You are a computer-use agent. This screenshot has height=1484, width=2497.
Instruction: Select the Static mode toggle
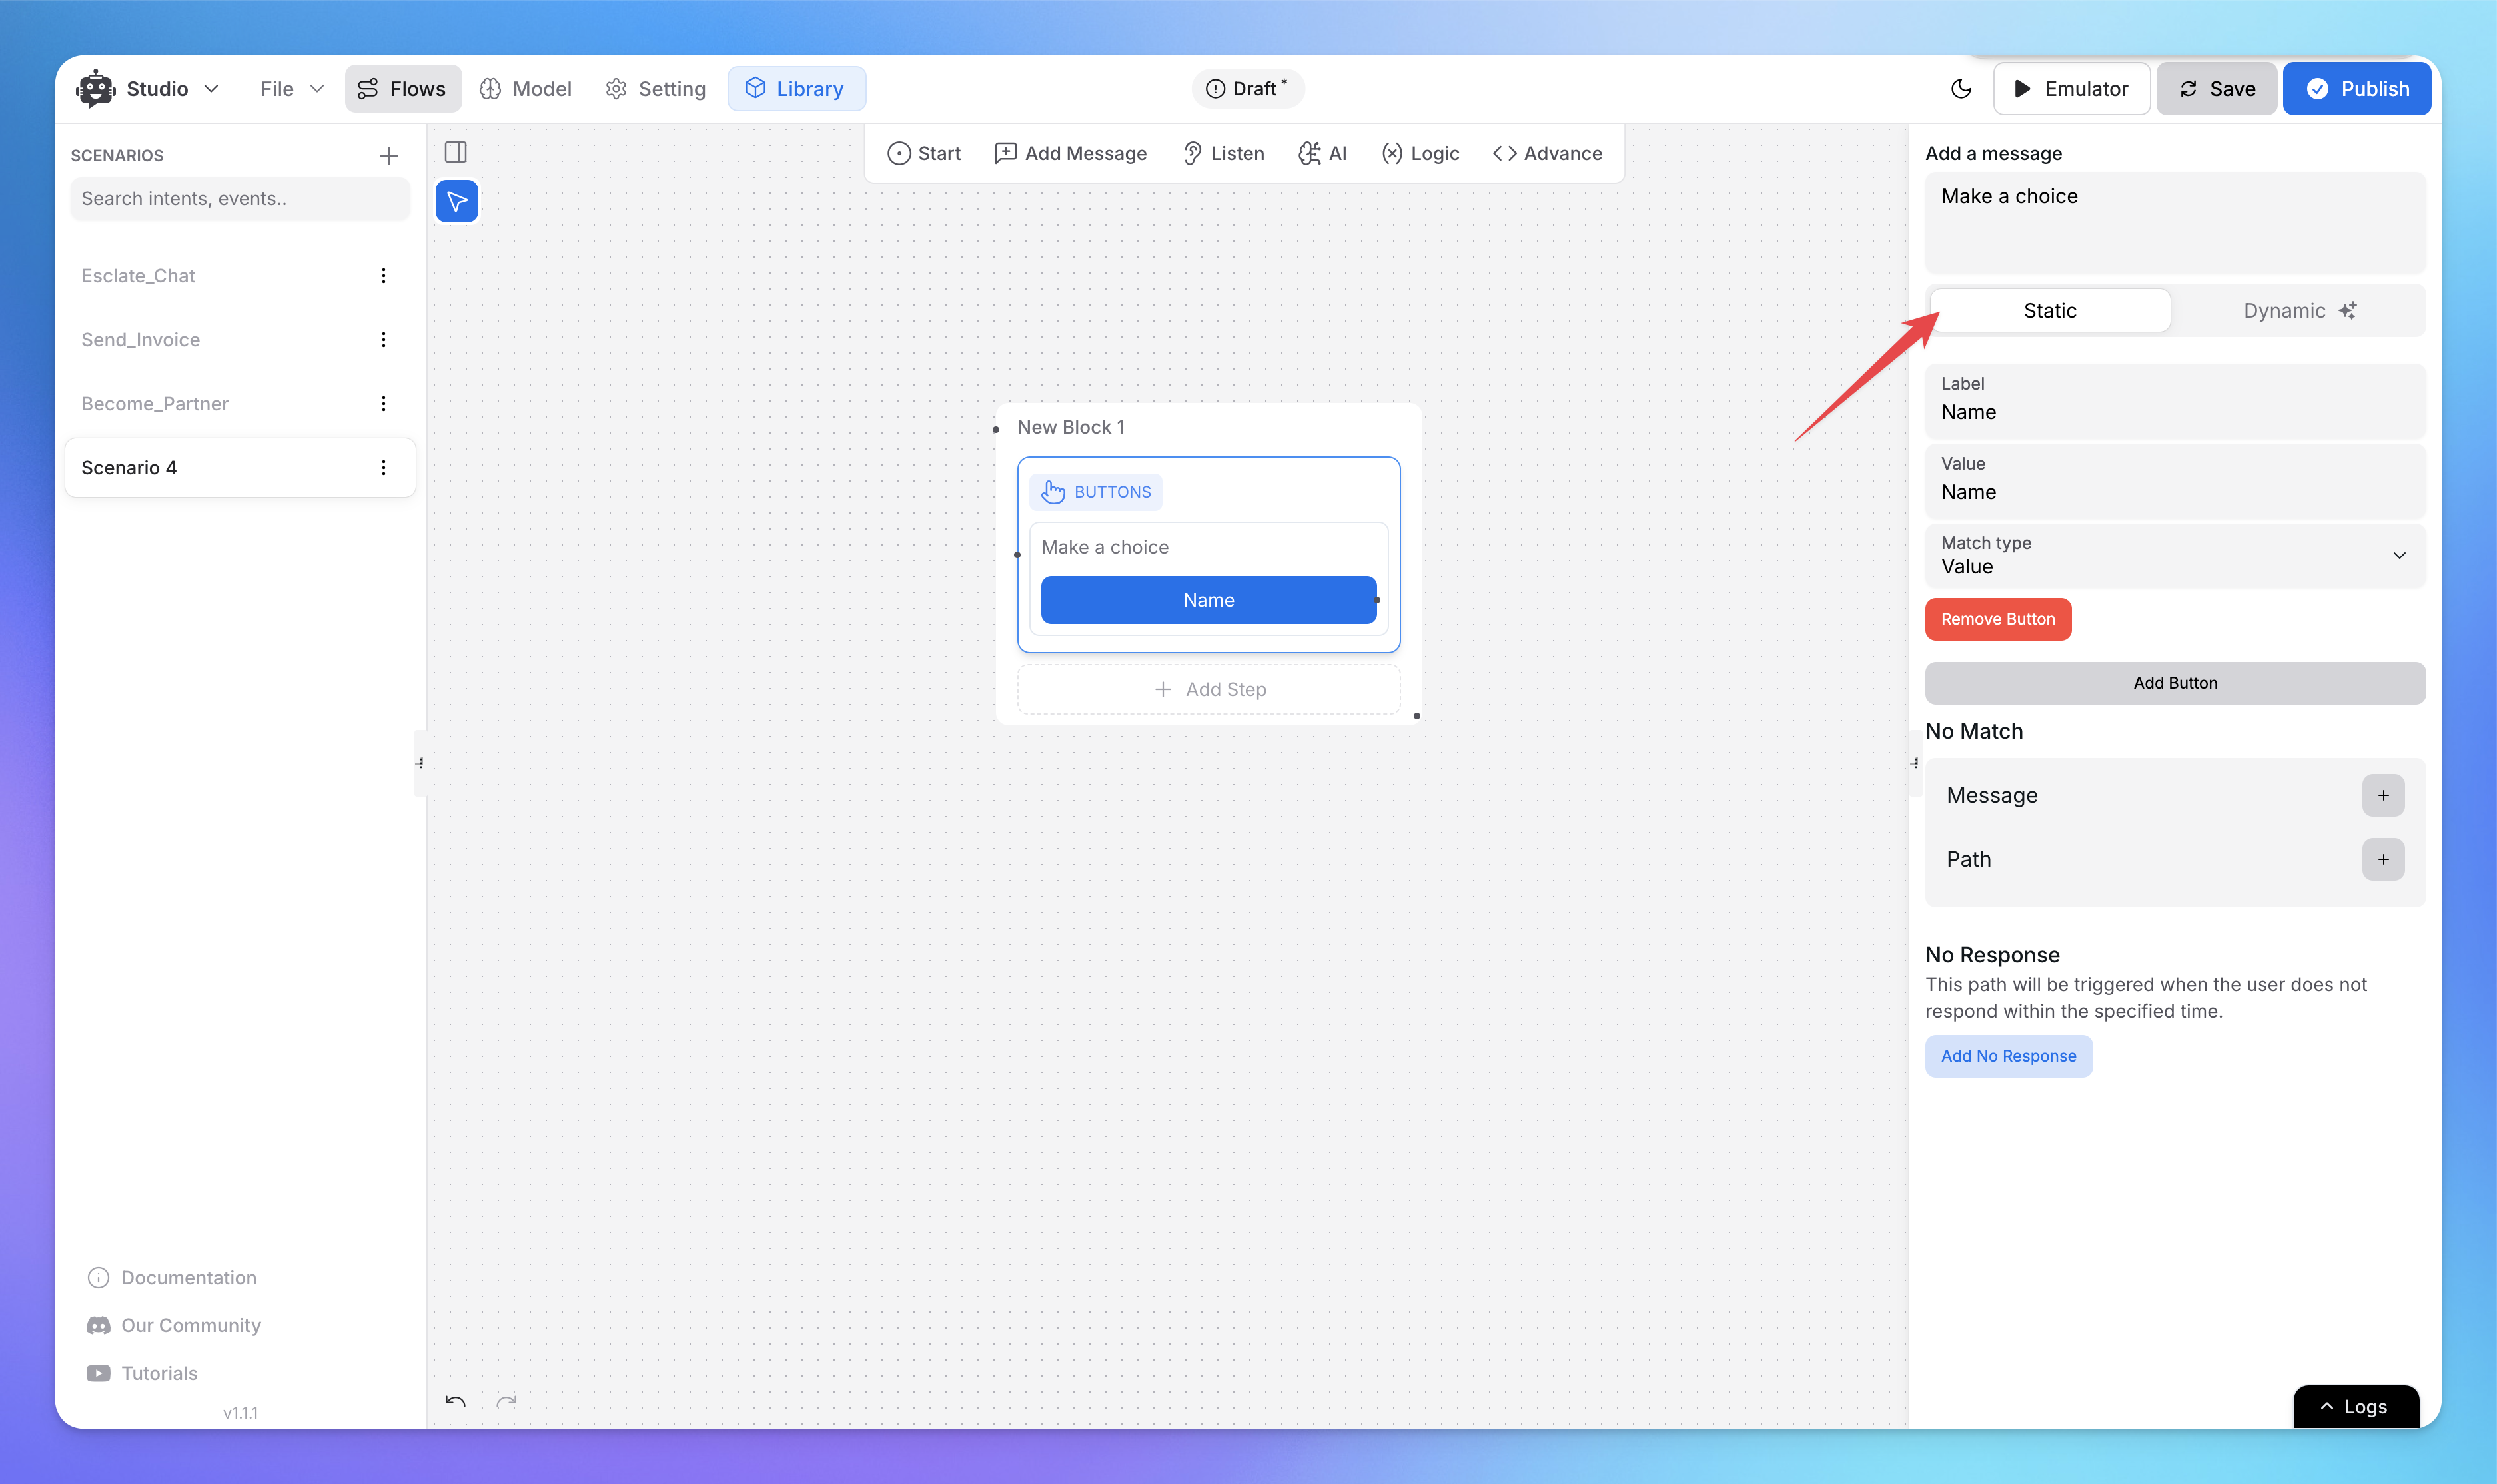[x=2050, y=311]
